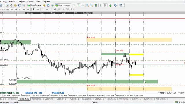
Task: Click the Новый ордер button
Action: pyautogui.click(x=34, y=5)
